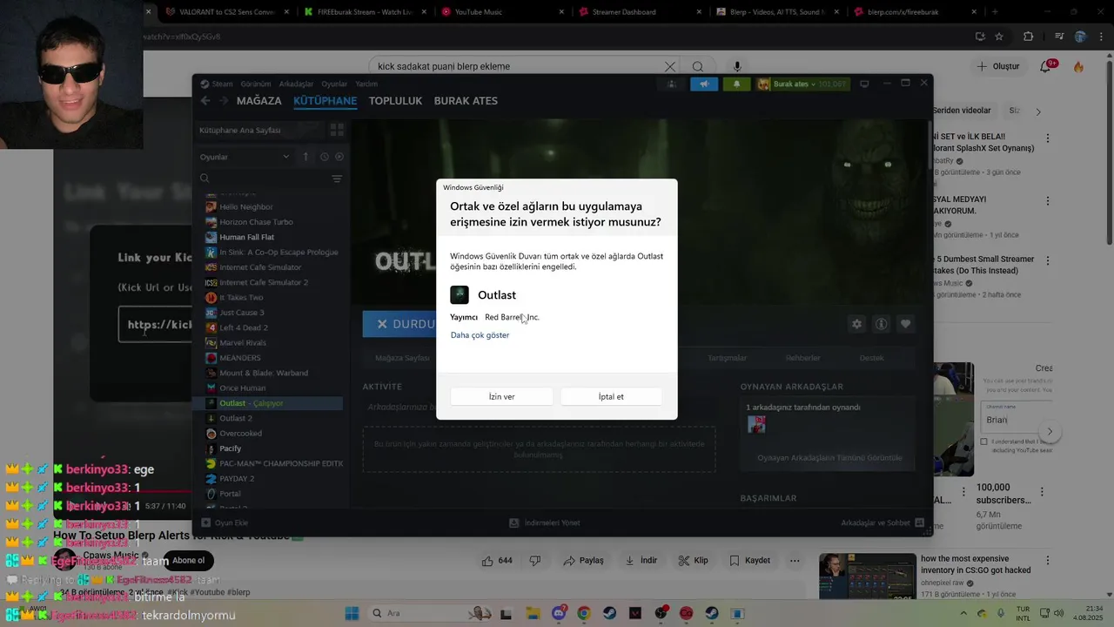Click the ready-to-play filter icon

coord(339,157)
